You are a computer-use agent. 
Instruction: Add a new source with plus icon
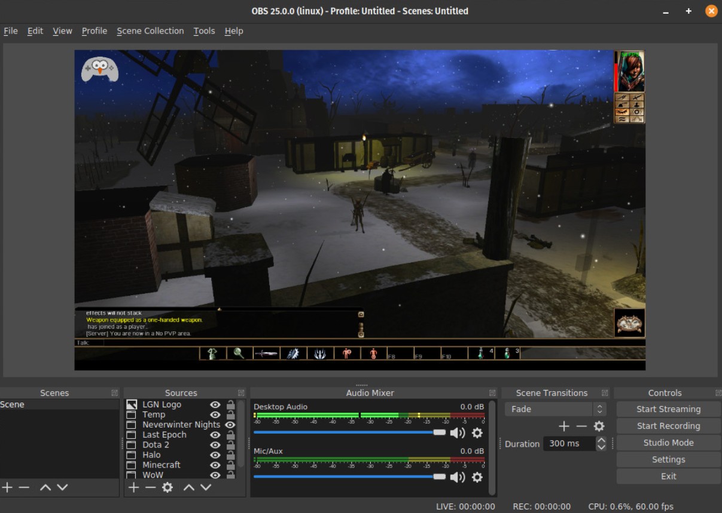coord(133,487)
